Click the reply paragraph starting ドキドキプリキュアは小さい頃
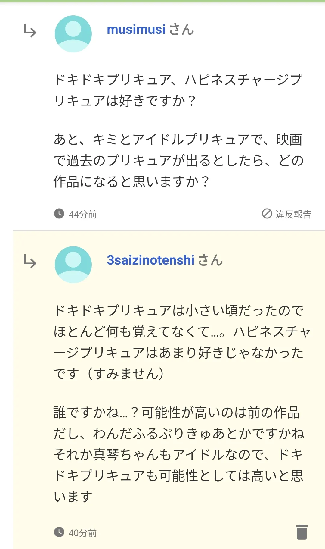The image size is (325, 549). point(182,342)
